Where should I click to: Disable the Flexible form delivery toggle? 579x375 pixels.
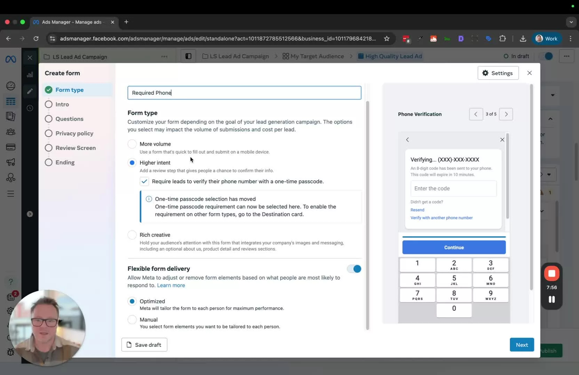(x=354, y=269)
